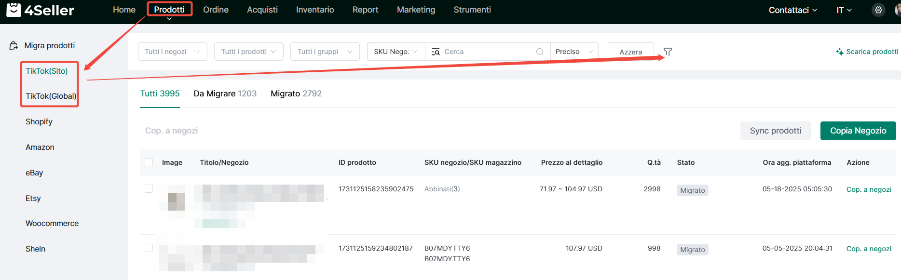
Task: Open the Tutti i negozi dropdown
Action: click(173, 52)
